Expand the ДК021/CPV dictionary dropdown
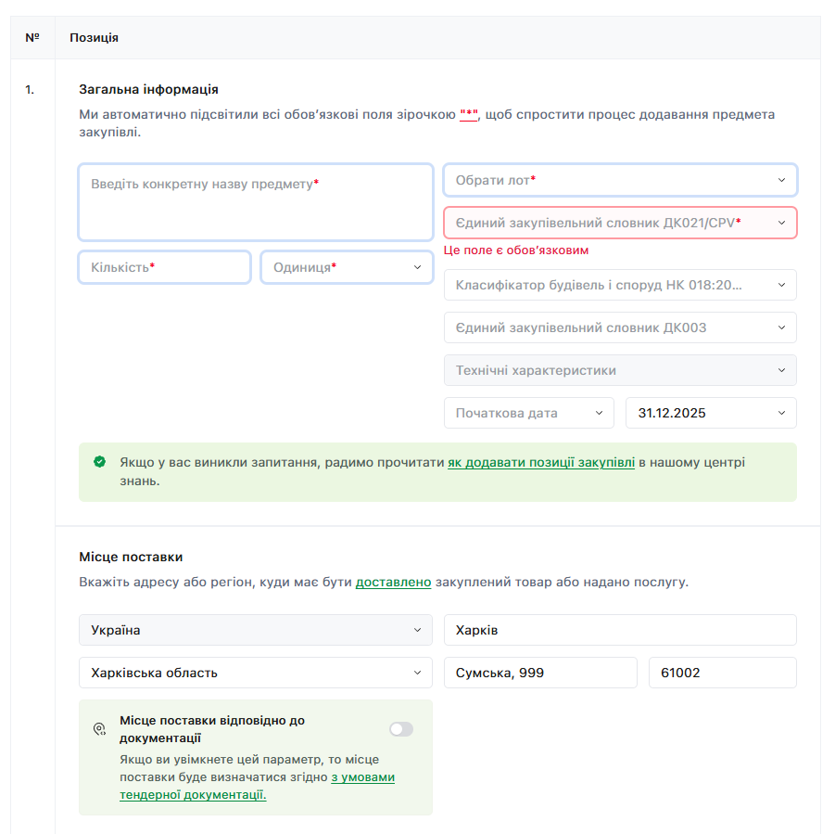 [620, 223]
